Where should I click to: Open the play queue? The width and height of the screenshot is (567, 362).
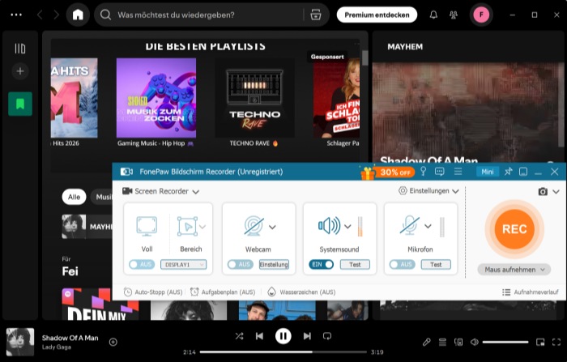coord(442,342)
